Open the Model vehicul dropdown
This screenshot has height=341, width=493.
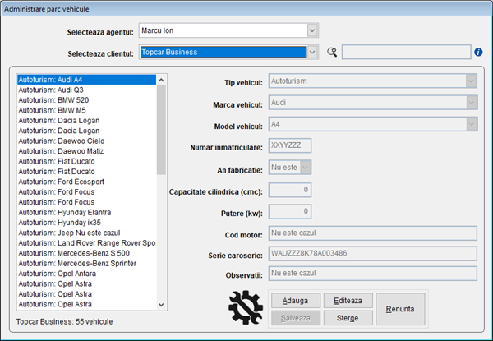click(470, 124)
